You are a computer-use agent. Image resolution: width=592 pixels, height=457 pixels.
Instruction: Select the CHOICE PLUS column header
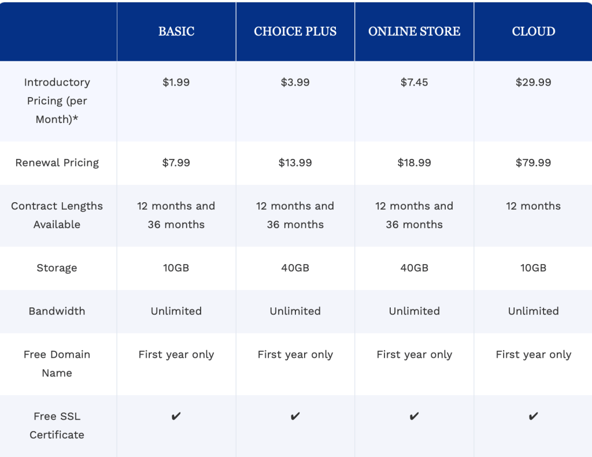[x=295, y=31]
